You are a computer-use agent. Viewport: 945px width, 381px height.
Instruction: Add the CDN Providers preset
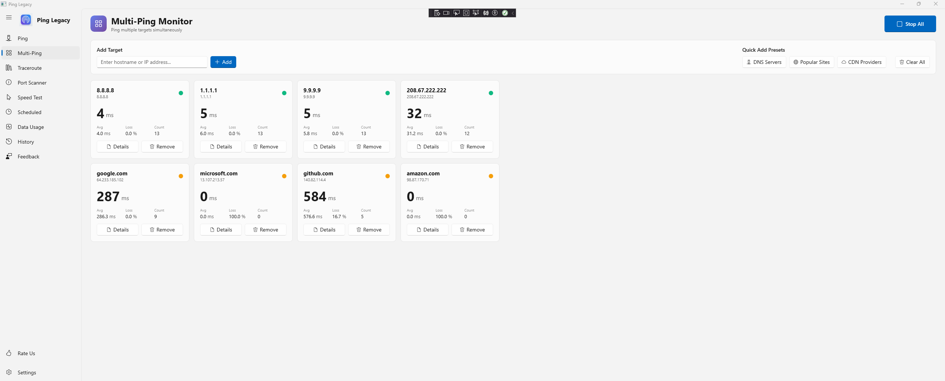point(862,62)
